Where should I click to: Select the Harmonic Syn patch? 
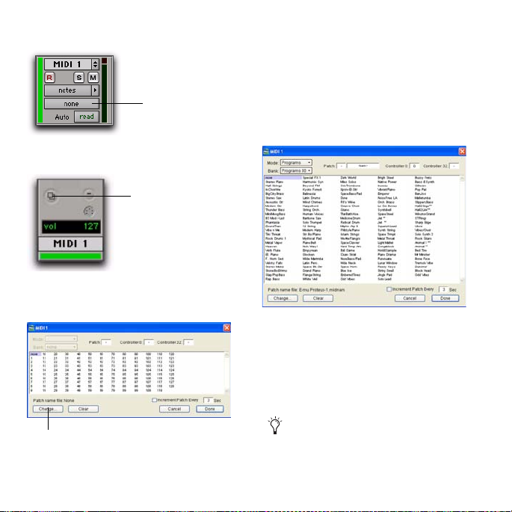pyautogui.click(x=313, y=182)
